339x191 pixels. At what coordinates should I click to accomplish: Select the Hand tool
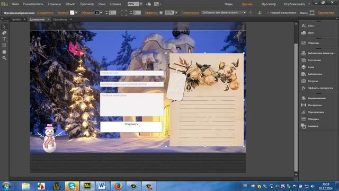pos(4,52)
